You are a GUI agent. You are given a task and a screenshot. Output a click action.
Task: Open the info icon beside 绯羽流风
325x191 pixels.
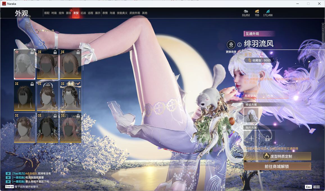coord(239,45)
